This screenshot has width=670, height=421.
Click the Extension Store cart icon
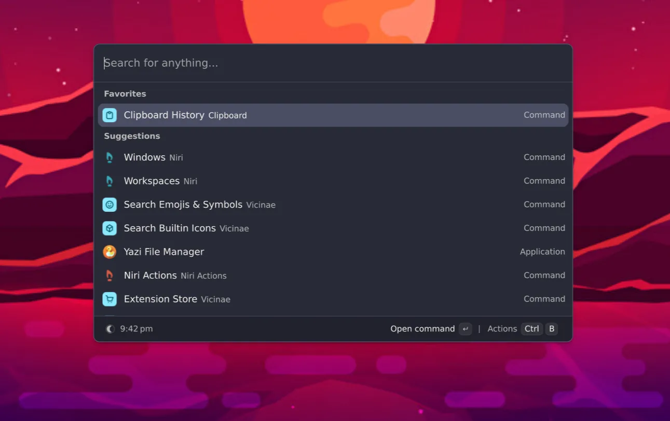pyautogui.click(x=110, y=299)
